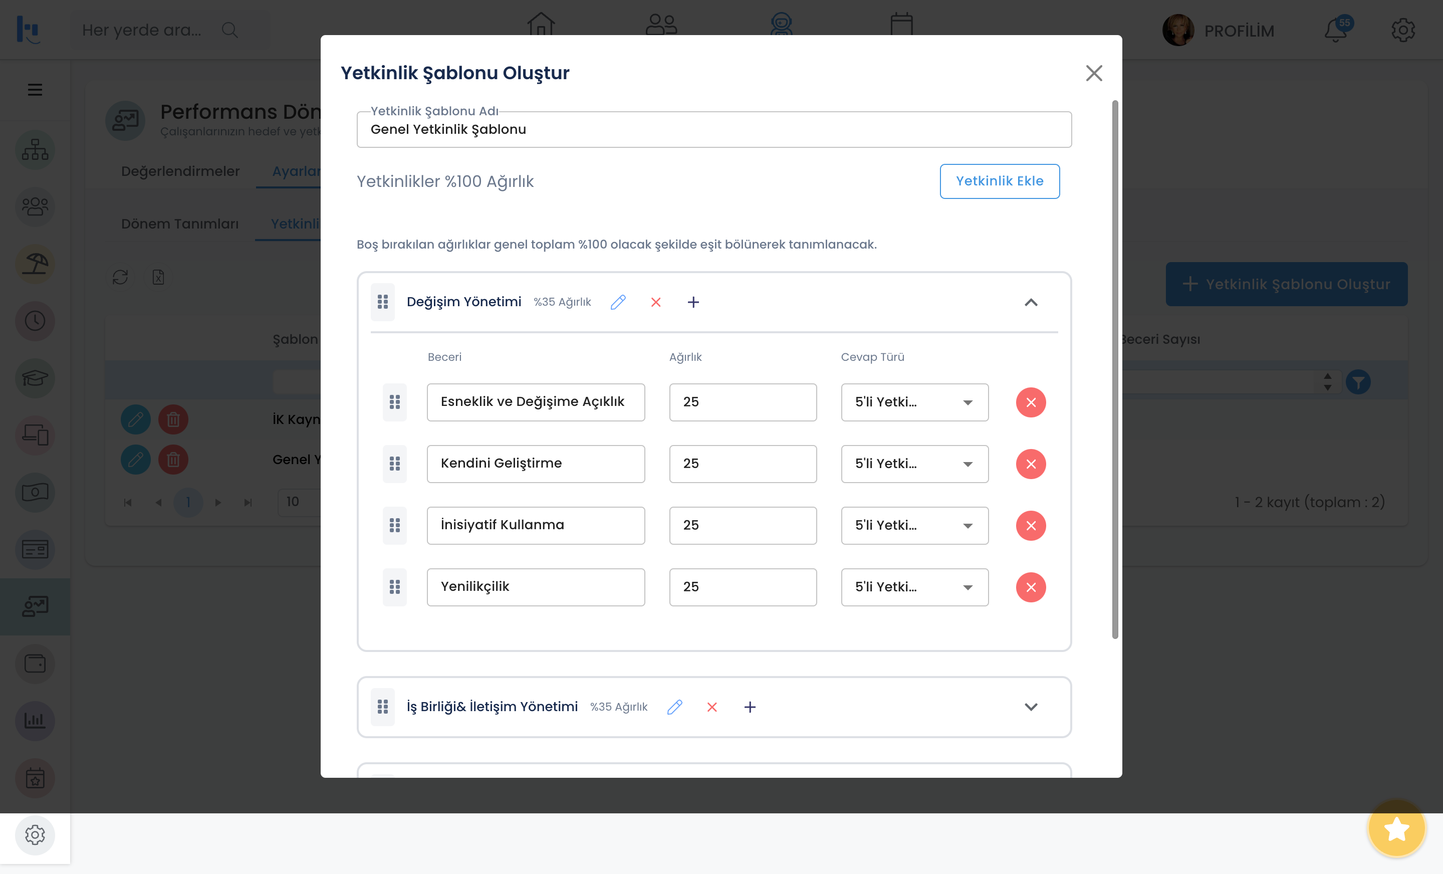Collapse the Değişim Yönetimi section

[1030, 302]
